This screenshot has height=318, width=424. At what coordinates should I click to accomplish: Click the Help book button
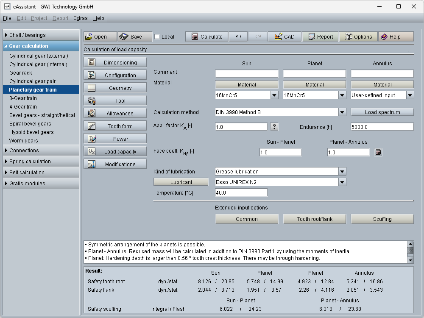[396, 37]
